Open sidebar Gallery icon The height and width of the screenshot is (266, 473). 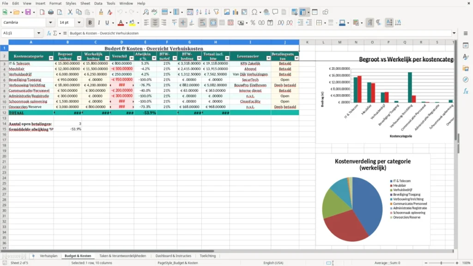pos(466,68)
